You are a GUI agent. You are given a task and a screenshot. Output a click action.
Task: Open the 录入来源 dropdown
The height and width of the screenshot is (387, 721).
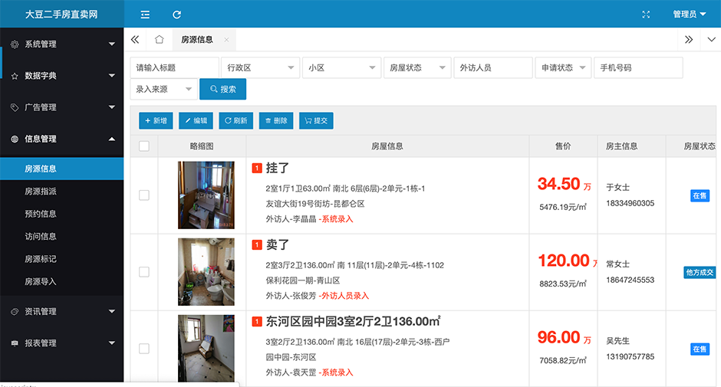click(x=163, y=90)
